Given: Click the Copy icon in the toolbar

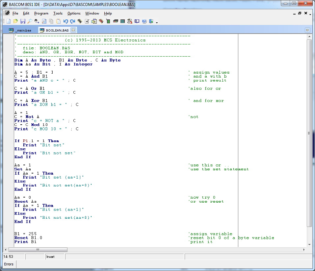Looking at the screenshot, I should (51, 21).
